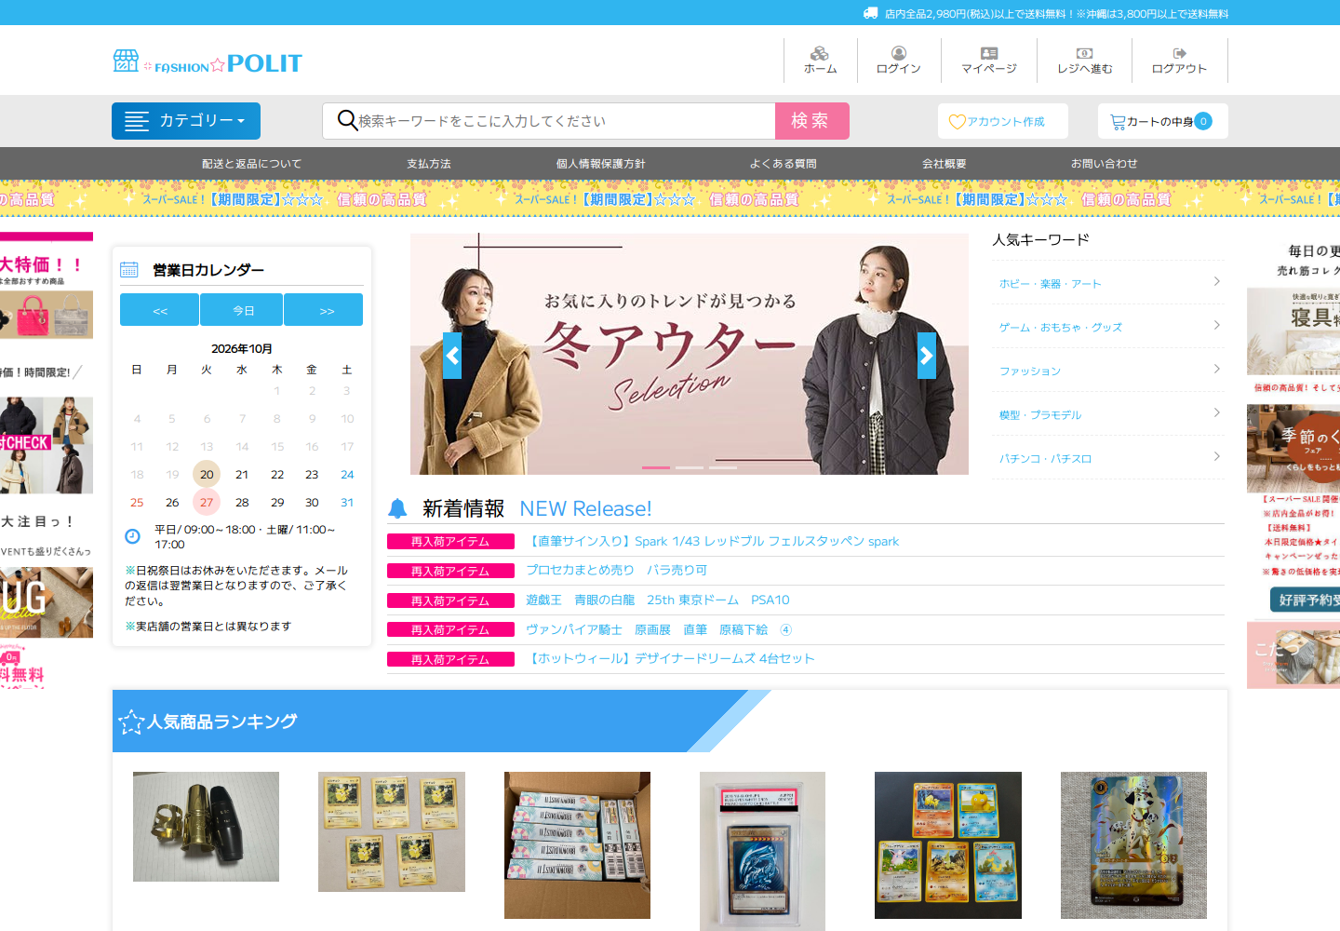The width and height of the screenshot is (1340, 931).
Task: Click the calendar icon beside 営業日カレンダー
Action: coord(129,270)
